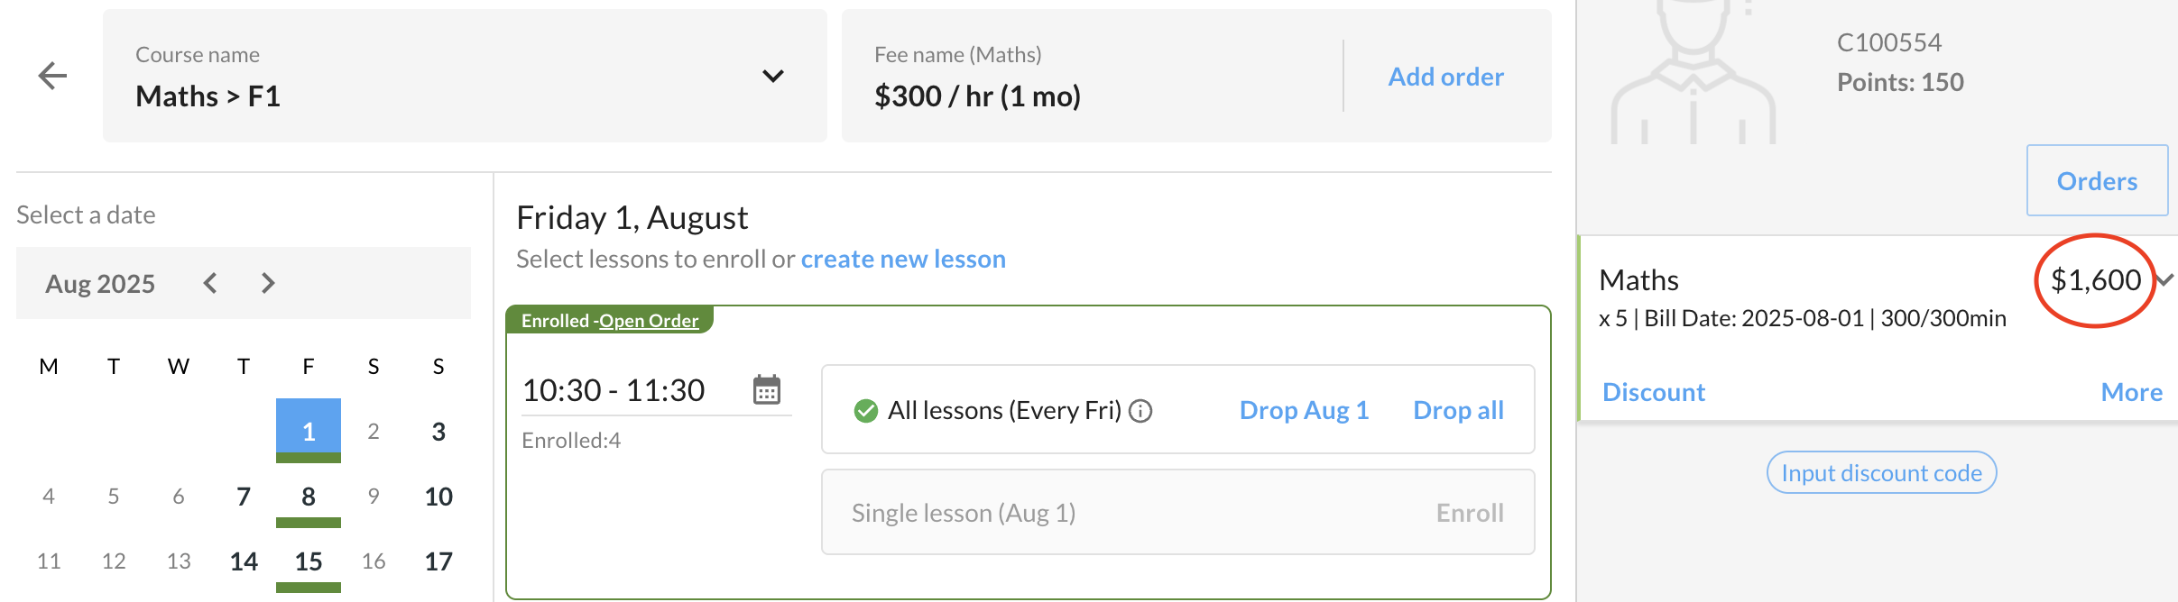Click the Add order button
The width and height of the screenshot is (2178, 602).
click(1445, 77)
